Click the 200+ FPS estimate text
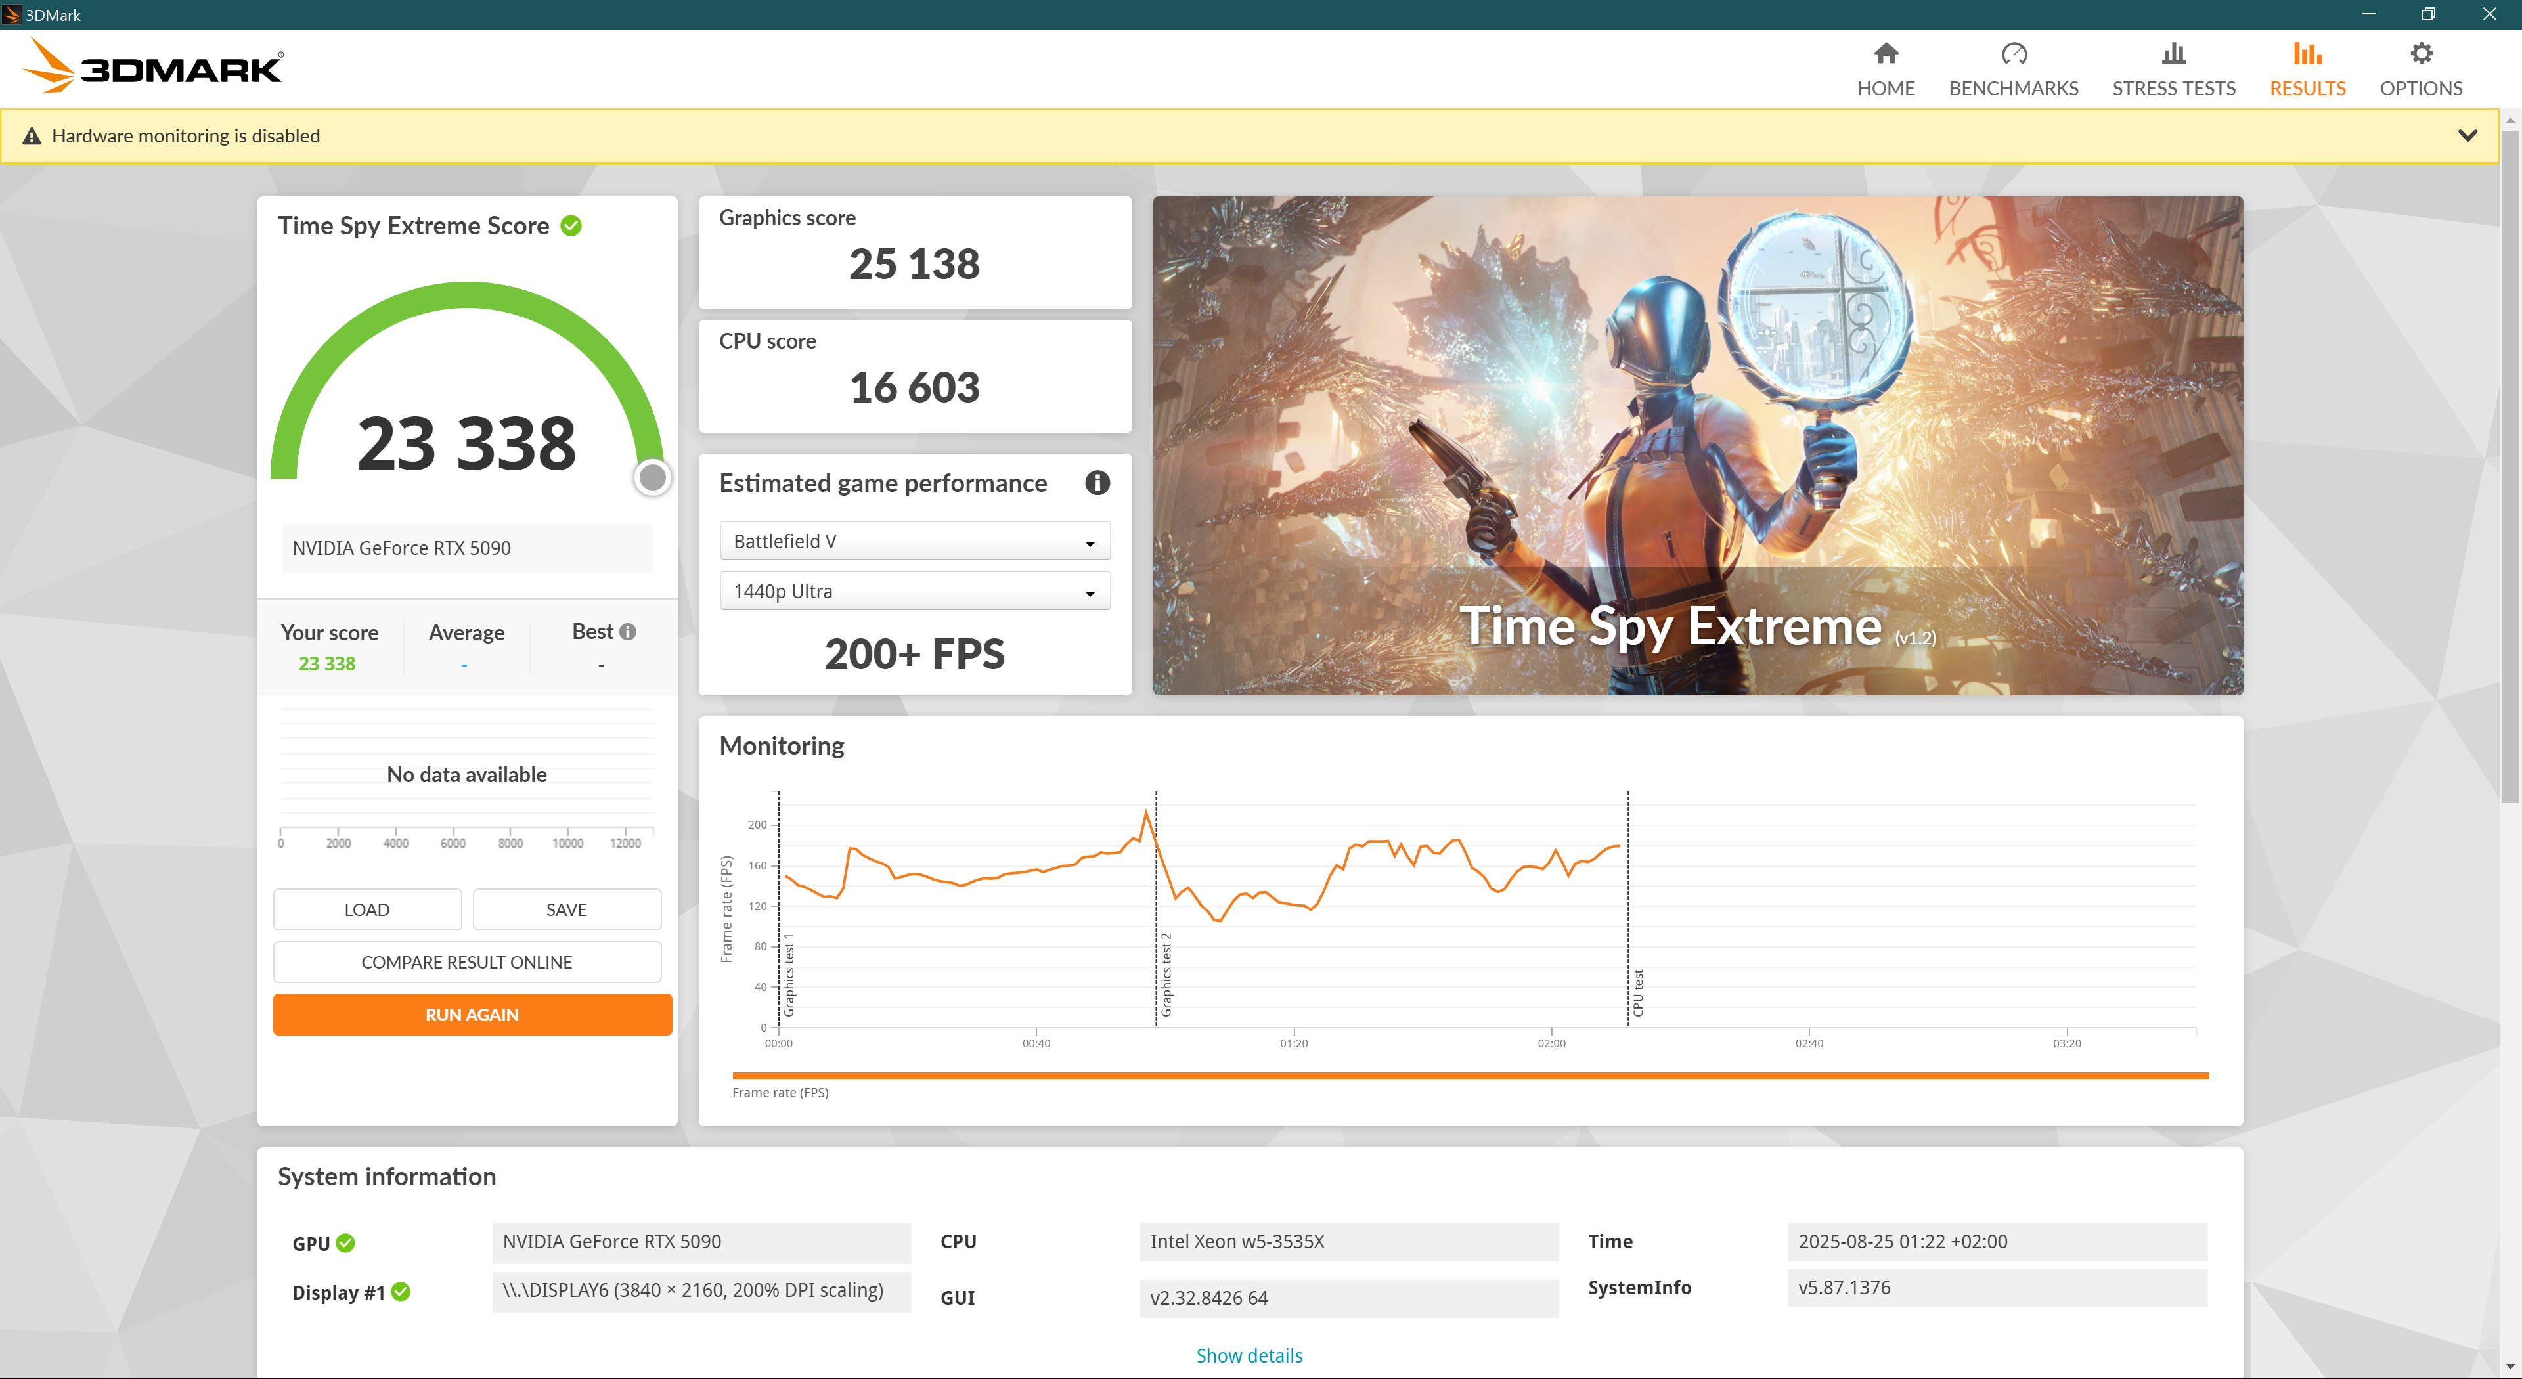This screenshot has width=2522, height=1379. click(x=914, y=654)
